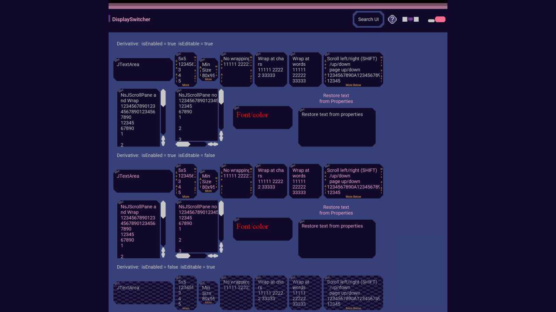Click More Below indicator in Scroll left/right area, isEditable false
The image size is (556, 312).
coord(353,197)
